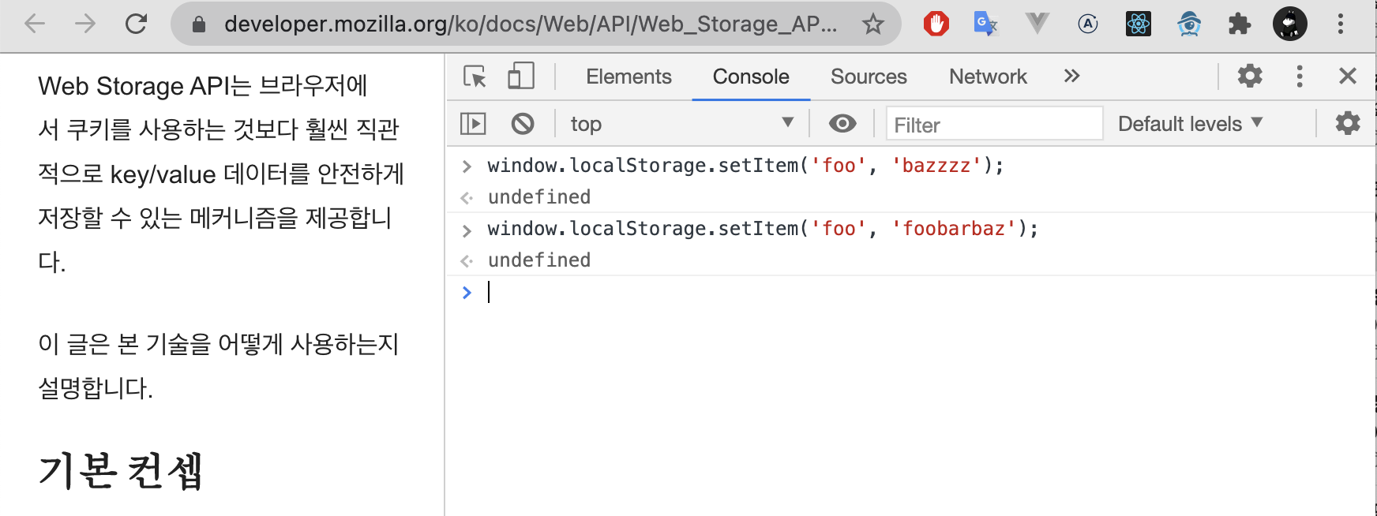1377x516 pixels.
Task: Reload the current page
Action: pos(137,24)
